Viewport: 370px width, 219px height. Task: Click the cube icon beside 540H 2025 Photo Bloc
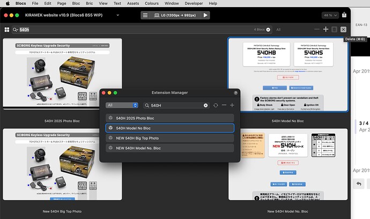point(110,118)
